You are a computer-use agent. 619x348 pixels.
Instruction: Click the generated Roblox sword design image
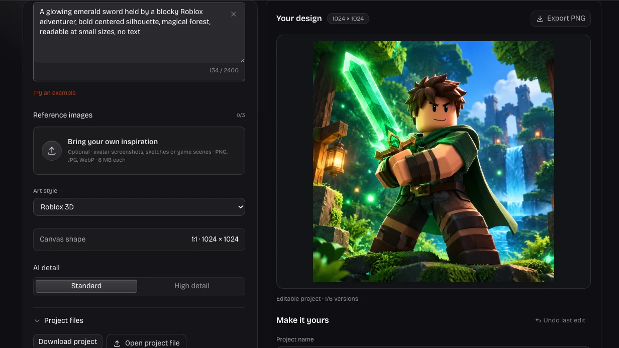point(434,162)
